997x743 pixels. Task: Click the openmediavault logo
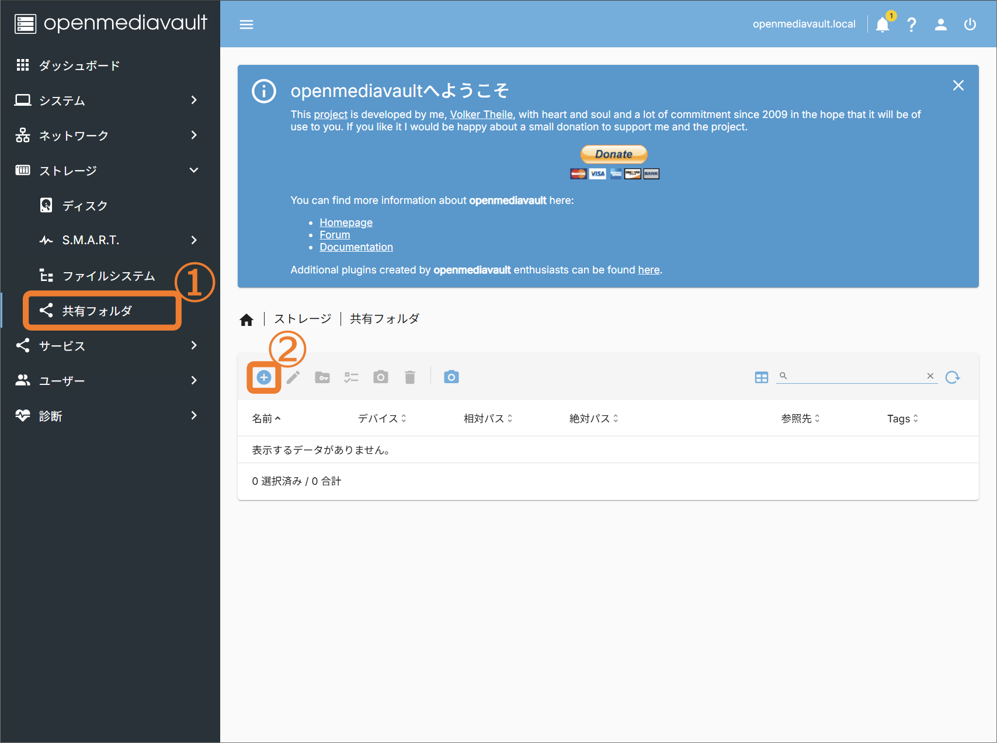pos(110,23)
